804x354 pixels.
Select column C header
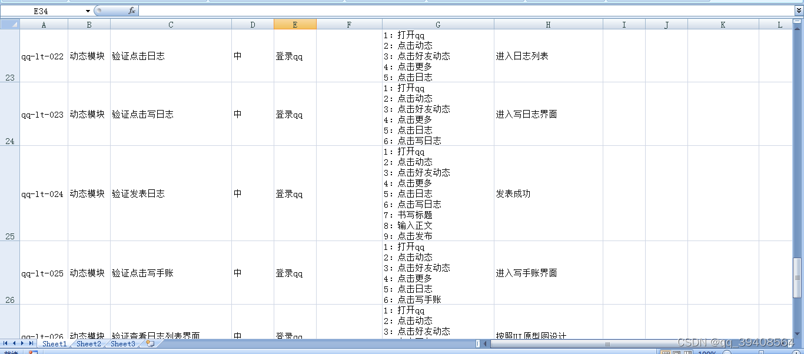point(171,25)
